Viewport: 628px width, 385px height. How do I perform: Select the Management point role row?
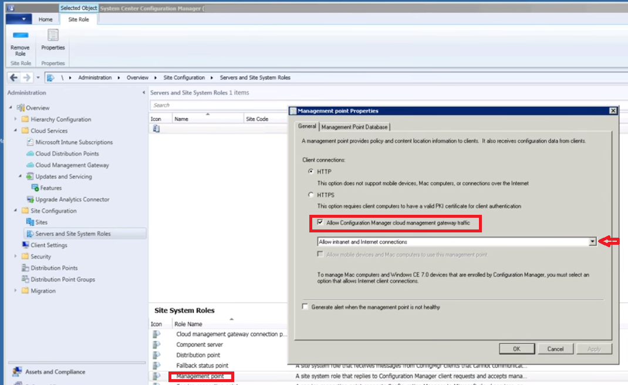[x=200, y=376]
